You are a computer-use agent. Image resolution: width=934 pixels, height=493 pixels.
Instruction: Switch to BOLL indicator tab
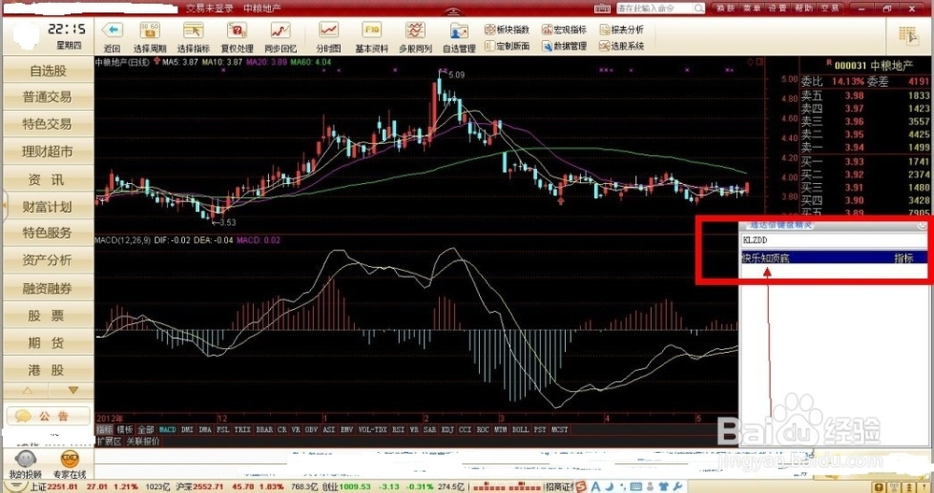coord(520,430)
